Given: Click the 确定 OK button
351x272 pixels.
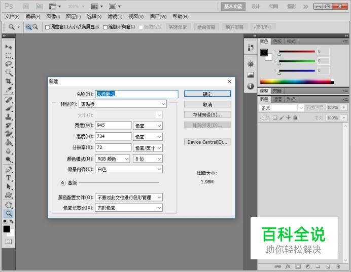Looking at the screenshot, I should pos(207,94).
